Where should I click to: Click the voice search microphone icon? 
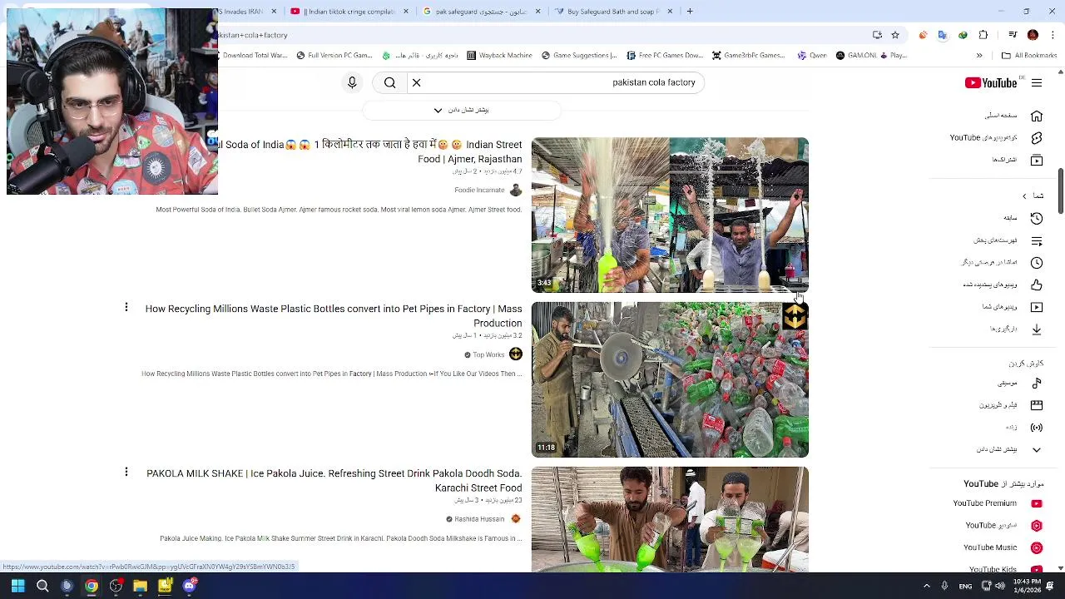pos(352,82)
